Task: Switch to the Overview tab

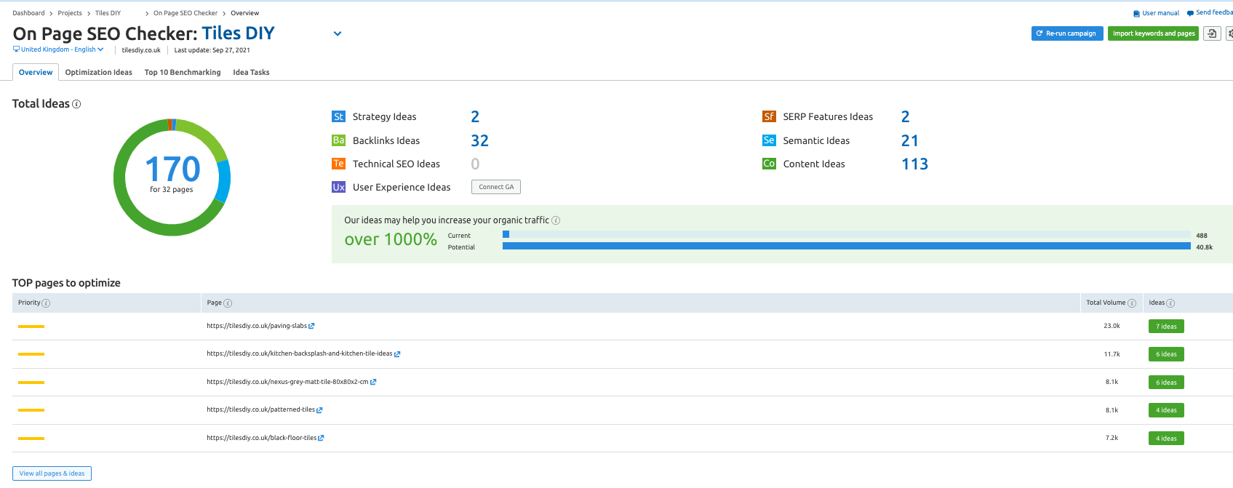Action: 36,72
